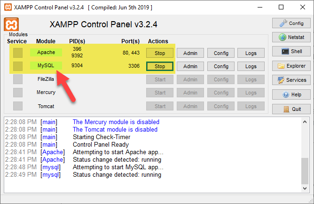Open the MySQL Admin page
Screen dimensions: 314x204
coord(190,66)
